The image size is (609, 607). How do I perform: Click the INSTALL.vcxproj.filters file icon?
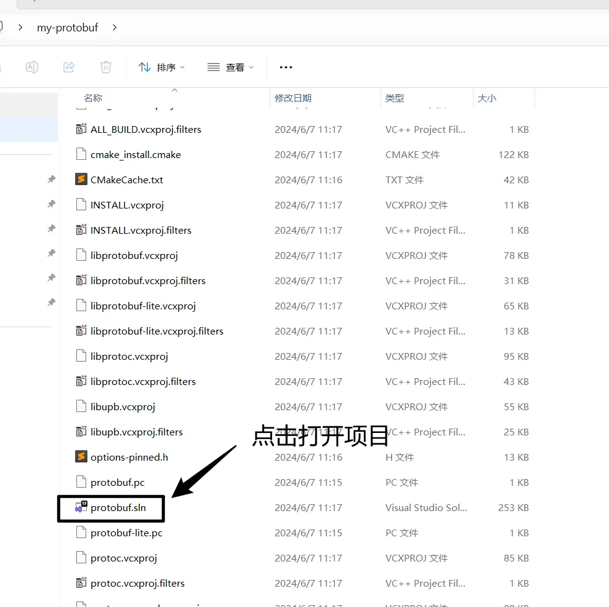coord(81,229)
